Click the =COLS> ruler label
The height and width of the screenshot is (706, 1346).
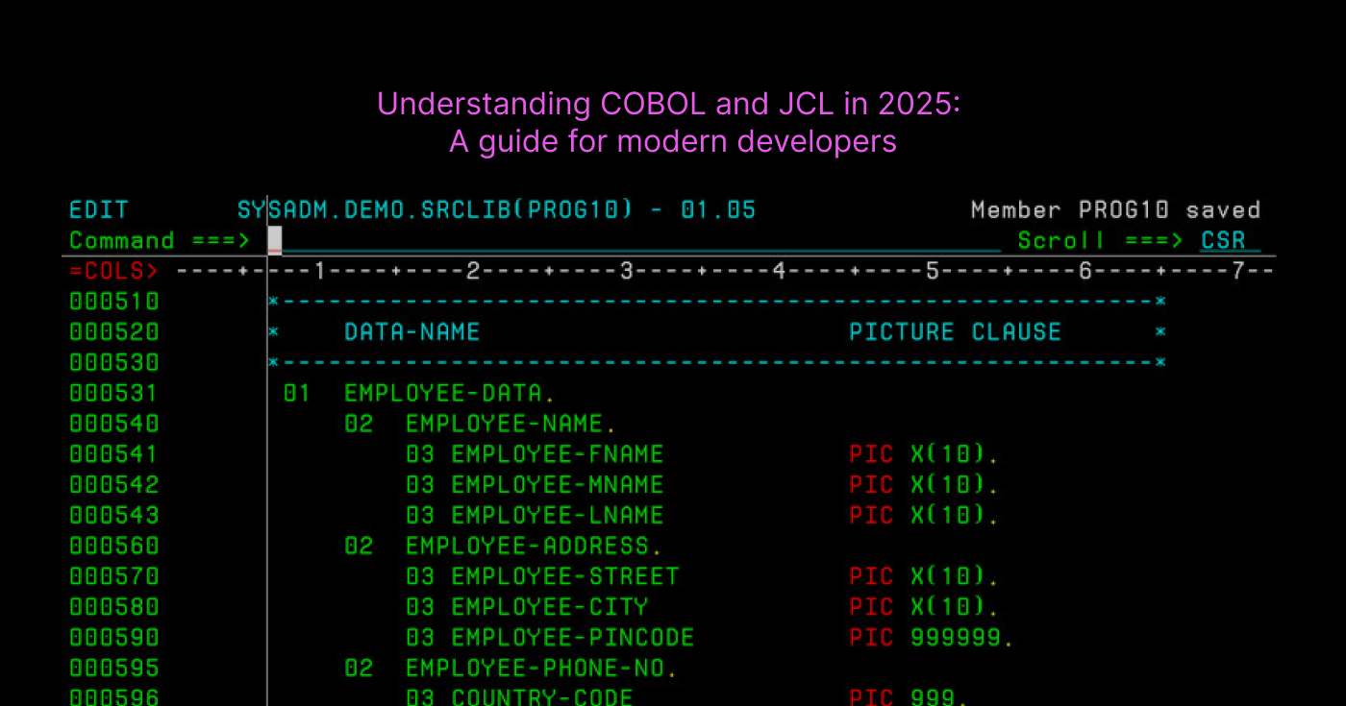114,271
